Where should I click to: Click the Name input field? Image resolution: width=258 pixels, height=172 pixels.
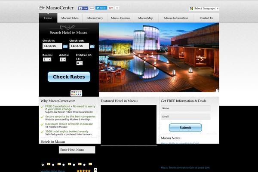coord(186,108)
